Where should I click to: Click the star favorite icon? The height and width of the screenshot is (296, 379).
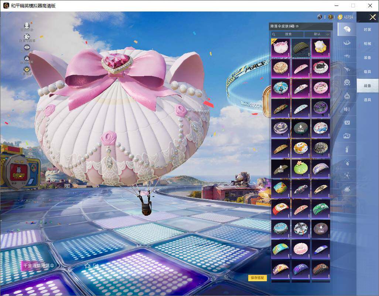88,266
